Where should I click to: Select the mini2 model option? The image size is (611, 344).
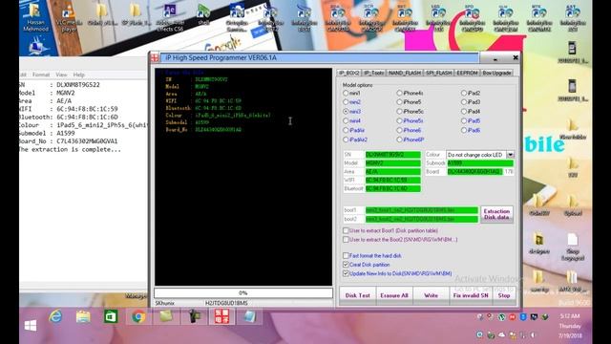coord(346,102)
